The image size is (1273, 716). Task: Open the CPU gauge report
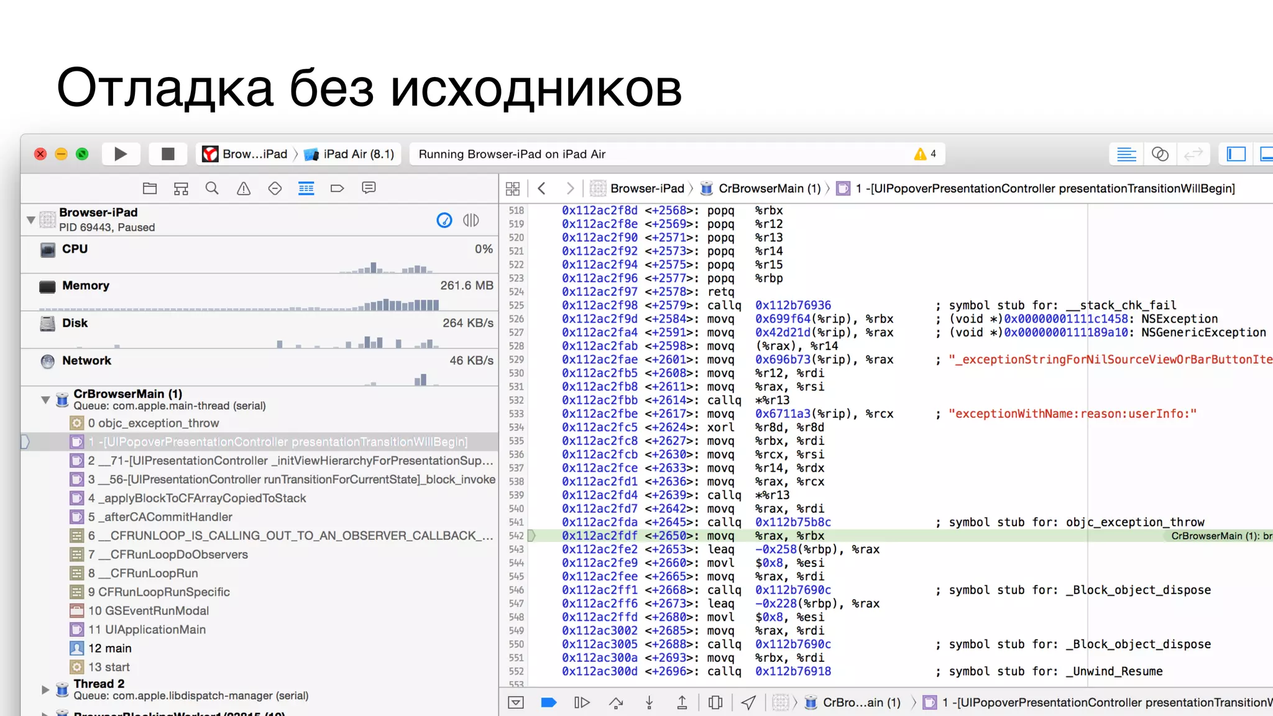(x=259, y=255)
